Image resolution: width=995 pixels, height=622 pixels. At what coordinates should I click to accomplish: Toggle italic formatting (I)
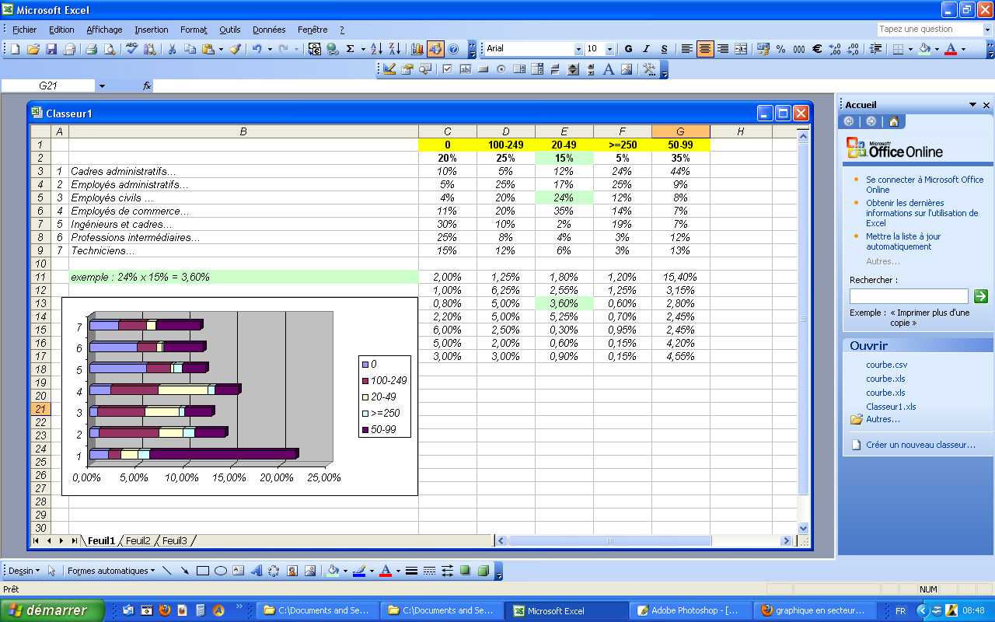[646, 49]
